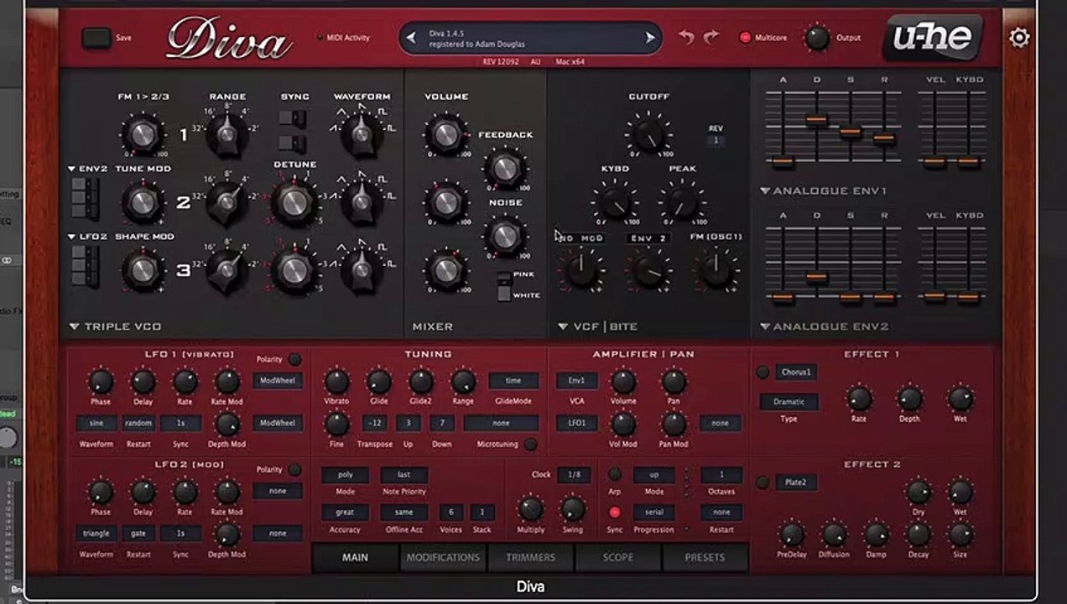Click the arpeggiator Swing knob
Viewport: 1067px width, 604px height.
(573, 508)
